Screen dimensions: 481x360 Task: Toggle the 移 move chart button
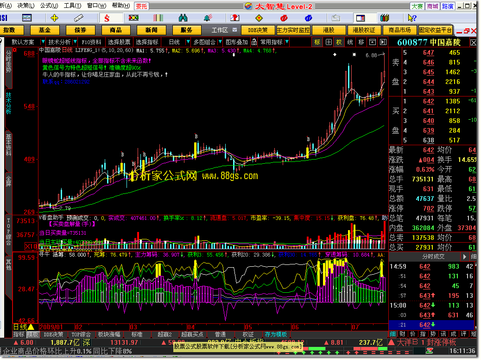pyautogui.click(x=361, y=42)
